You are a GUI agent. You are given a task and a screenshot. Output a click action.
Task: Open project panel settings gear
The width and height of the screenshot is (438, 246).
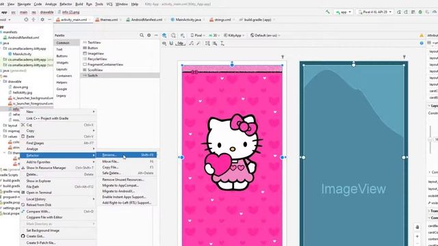click(42, 20)
